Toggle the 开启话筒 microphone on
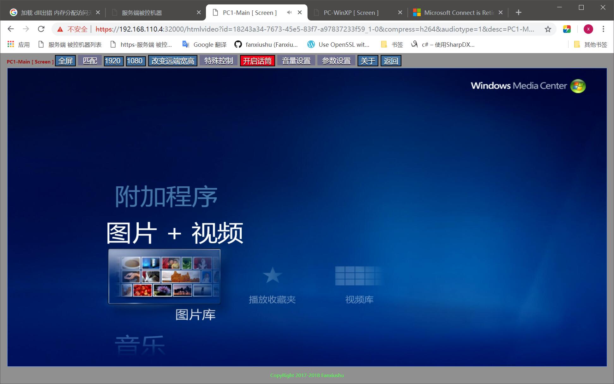Viewport: 614px width, 384px height. [x=257, y=60]
